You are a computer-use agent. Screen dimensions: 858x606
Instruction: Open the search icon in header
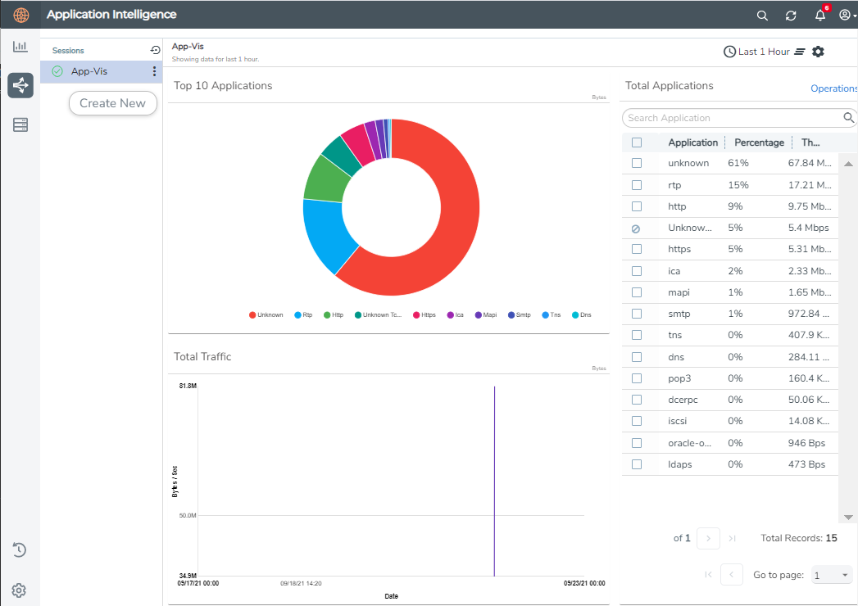click(x=761, y=16)
